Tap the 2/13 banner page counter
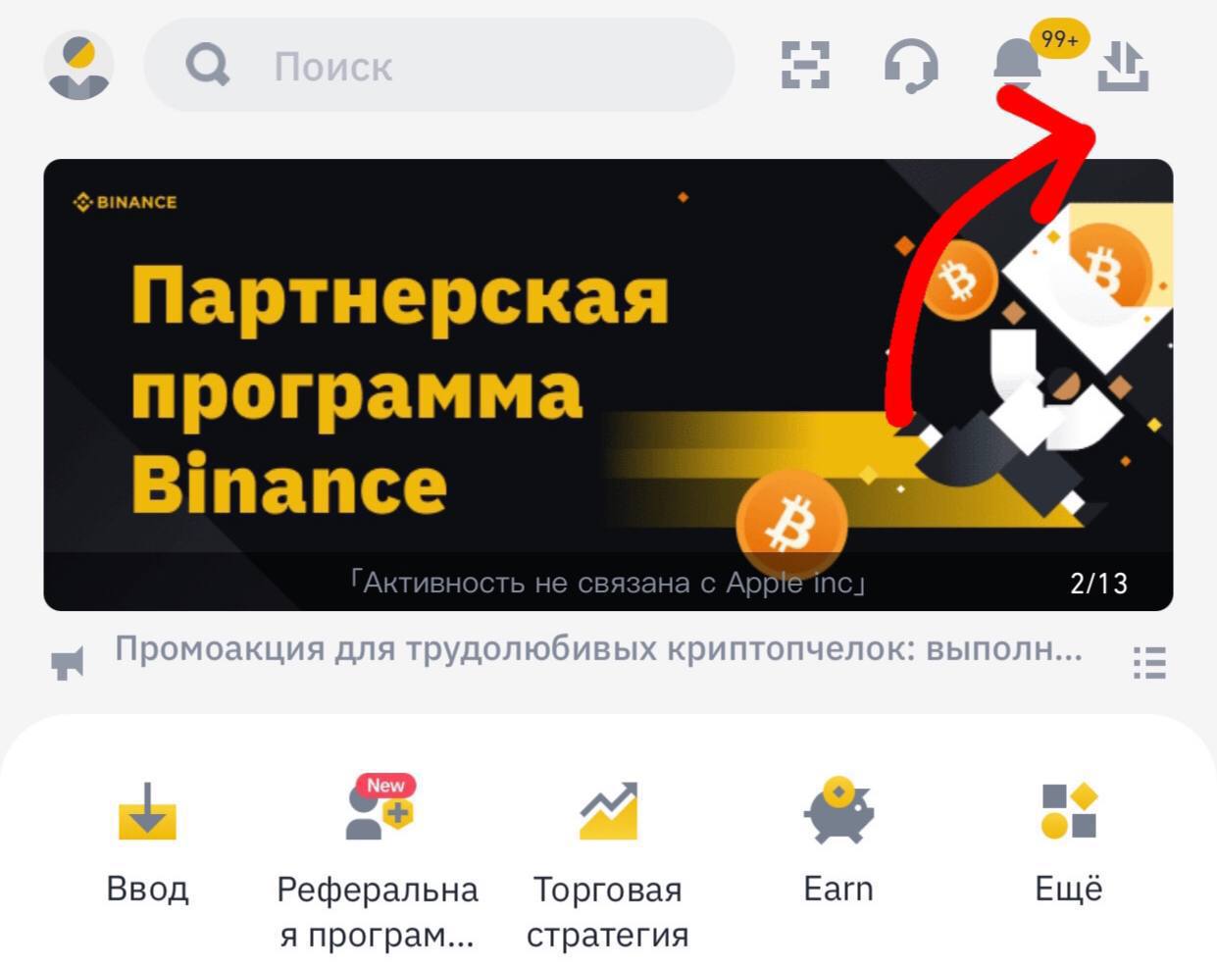 pos(1098,584)
